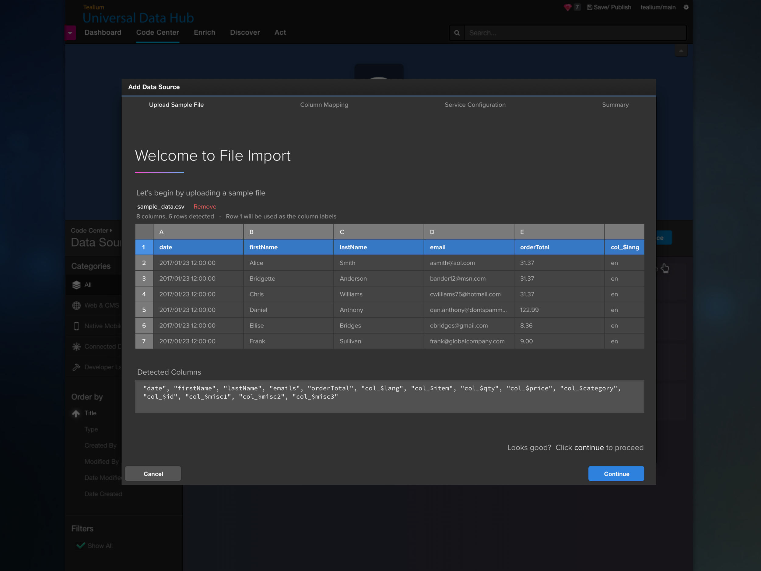
Task: Toggle the Title sort arrow
Action: click(x=76, y=413)
